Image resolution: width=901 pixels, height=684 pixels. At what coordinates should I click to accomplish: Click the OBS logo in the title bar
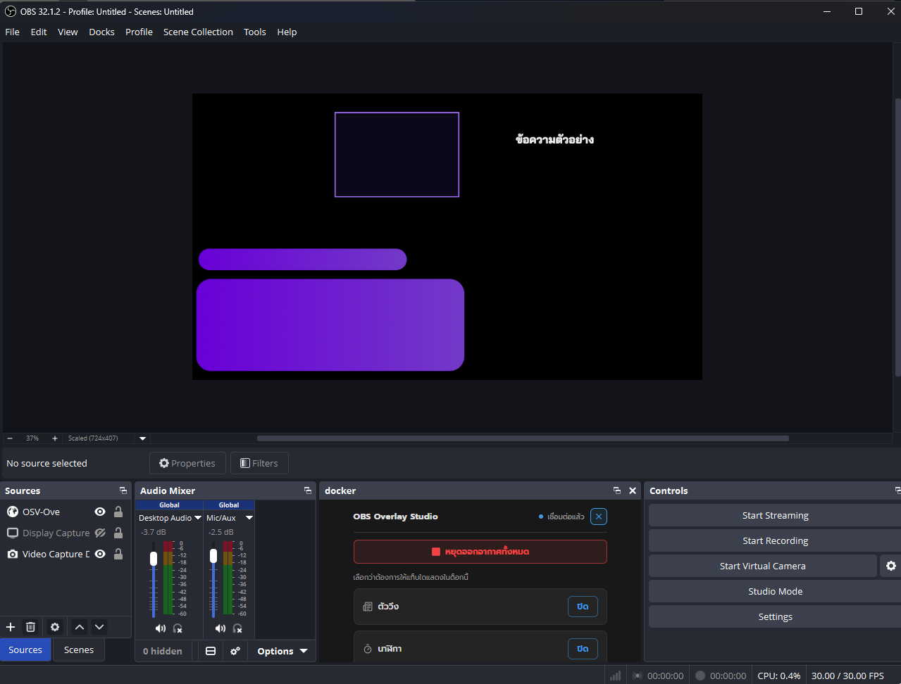[11, 11]
